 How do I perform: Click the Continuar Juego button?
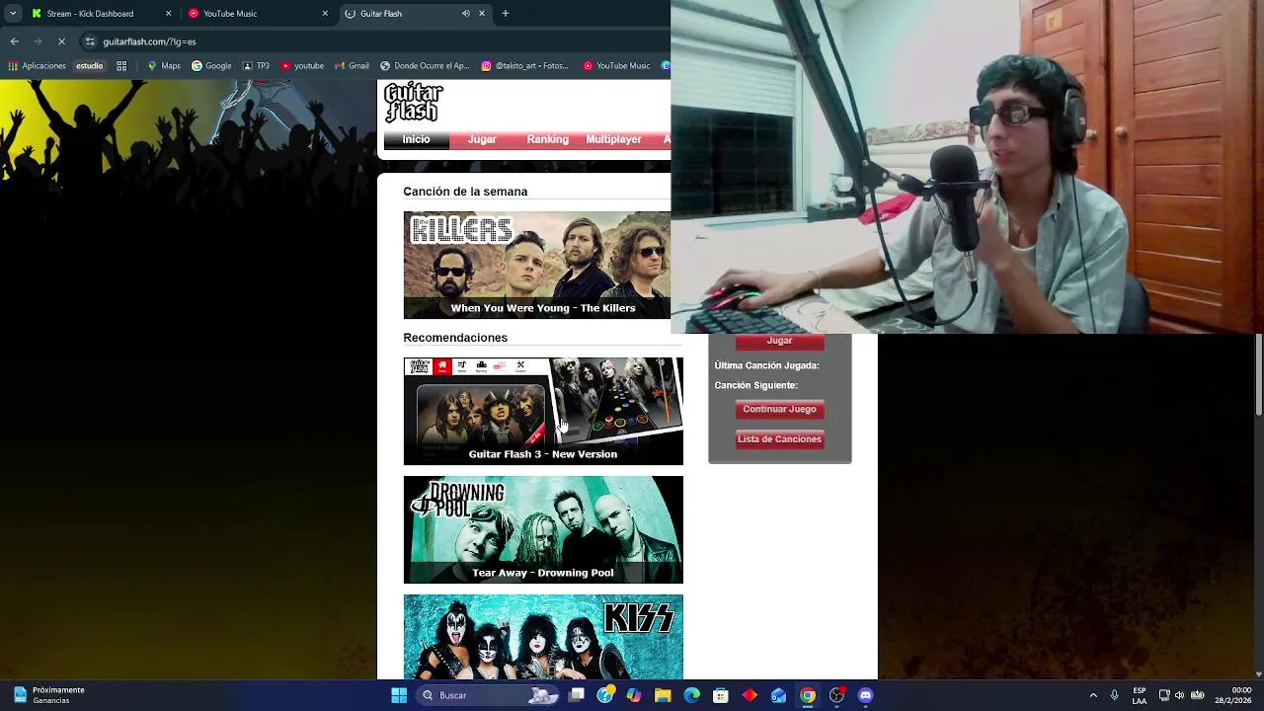[779, 409]
